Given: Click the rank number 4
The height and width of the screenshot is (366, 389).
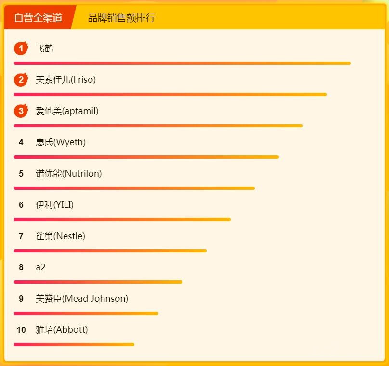Looking at the screenshot, I should coord(21,142).
